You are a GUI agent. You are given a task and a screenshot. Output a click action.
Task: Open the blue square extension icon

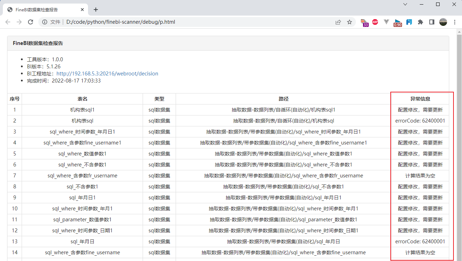(x=409, y=22)
